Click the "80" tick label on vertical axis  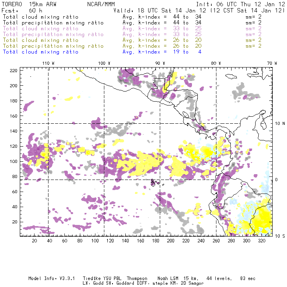[x=15, y=176]
